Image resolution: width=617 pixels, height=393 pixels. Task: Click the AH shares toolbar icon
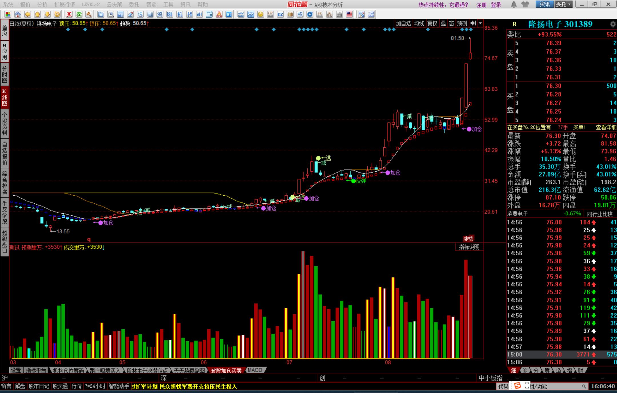[199, 14]
